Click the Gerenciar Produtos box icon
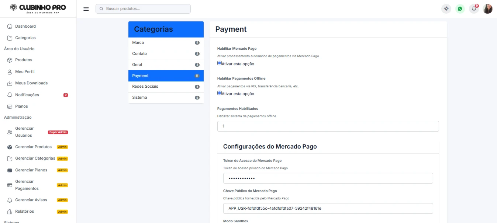The width and height of the screenshot is (497, 223). click(10, 147)
